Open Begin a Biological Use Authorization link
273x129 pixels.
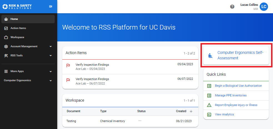click(x=238, y=86)
